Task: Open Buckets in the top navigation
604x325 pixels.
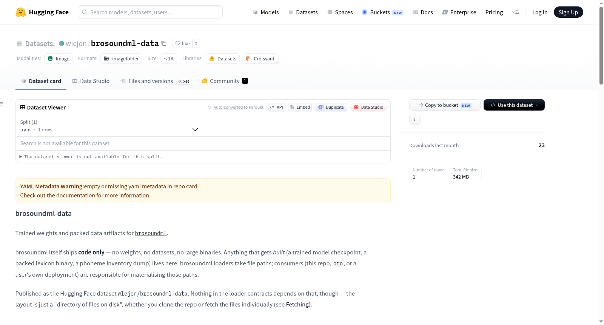Action: 382,12
